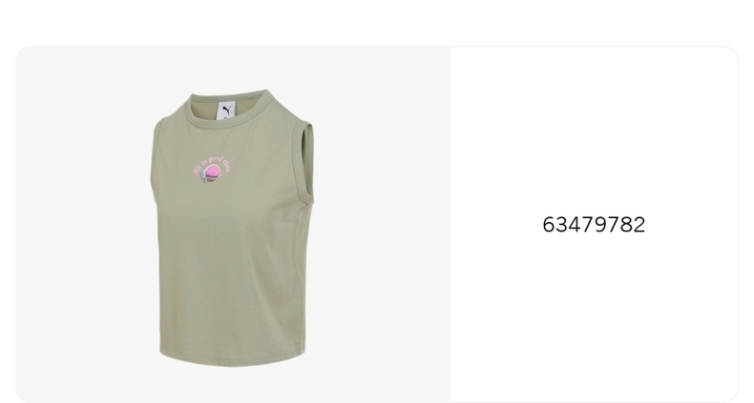Viewport: 754px width, 403px height.
Task: Click the olive green fabric body of the shirt
Action: point(231,269)
